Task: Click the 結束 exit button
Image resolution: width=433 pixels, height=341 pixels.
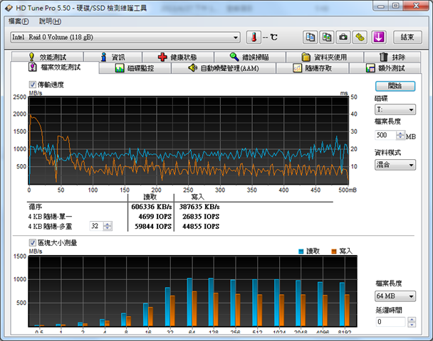Action: point(407,37)
